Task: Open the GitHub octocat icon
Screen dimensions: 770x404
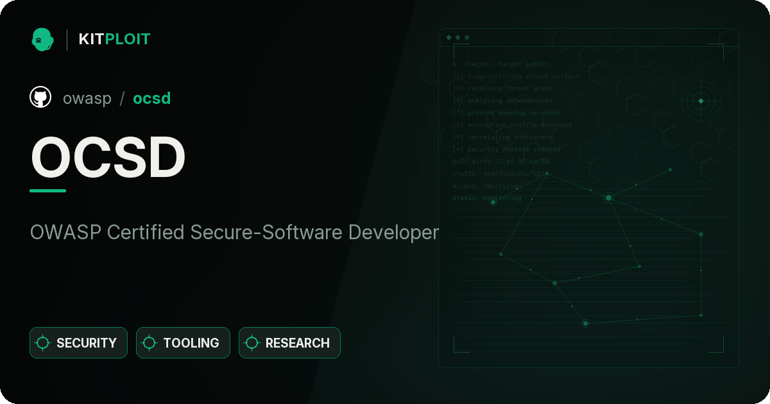Action: coord(40,97)
